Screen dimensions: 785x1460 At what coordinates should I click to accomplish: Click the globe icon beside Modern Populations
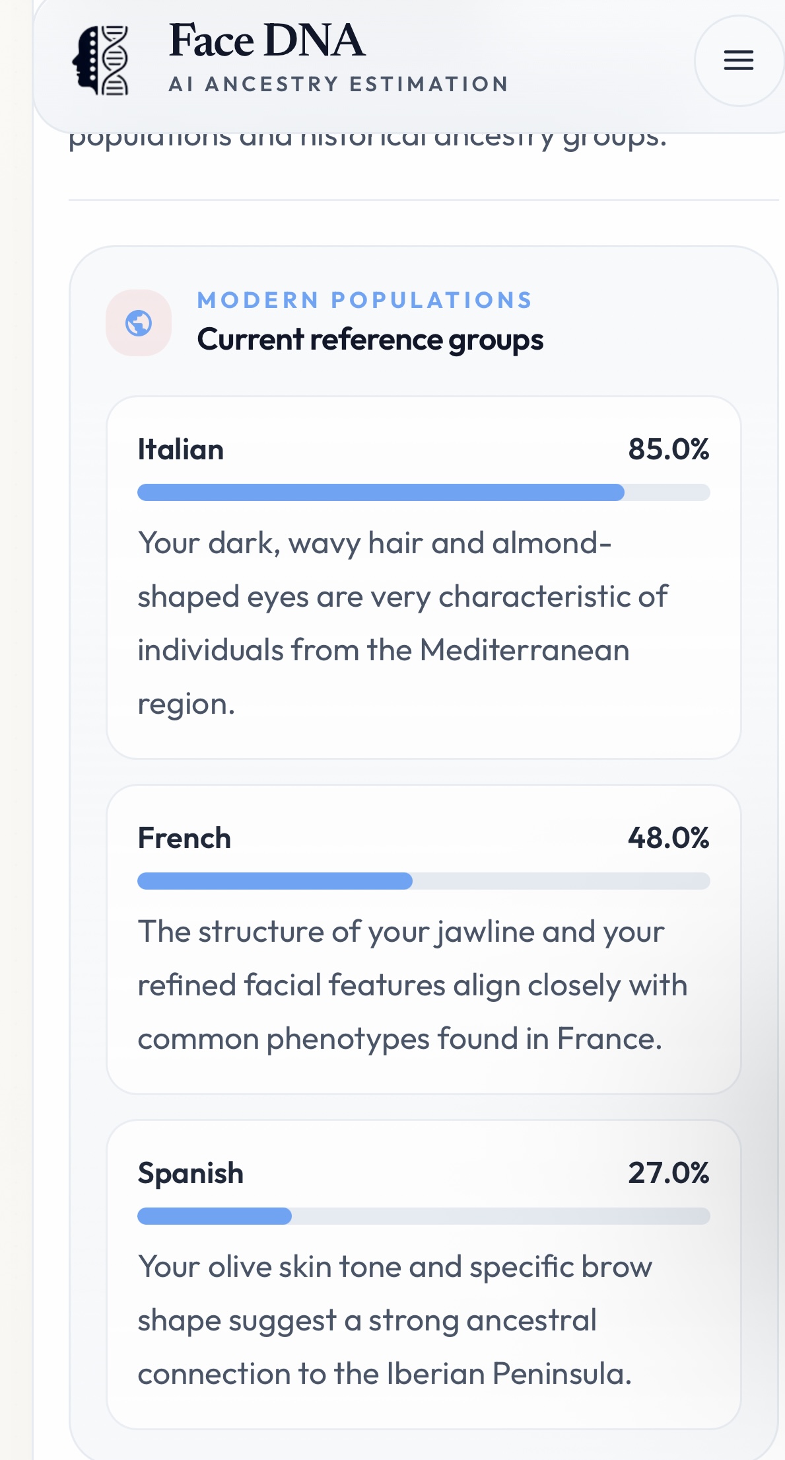139,323
